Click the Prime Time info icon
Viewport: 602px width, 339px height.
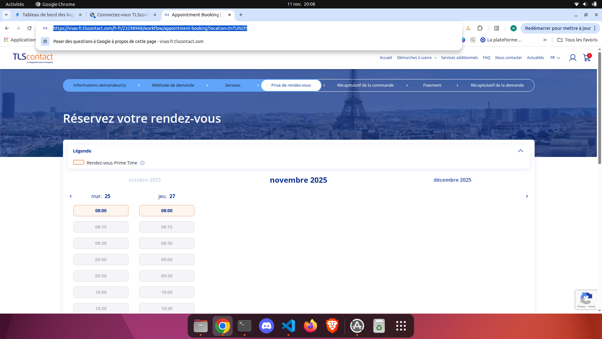(x=142, y=163)
